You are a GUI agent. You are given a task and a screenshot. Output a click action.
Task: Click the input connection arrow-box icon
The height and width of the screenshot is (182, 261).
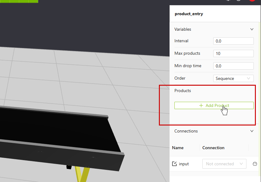(174, 164)
